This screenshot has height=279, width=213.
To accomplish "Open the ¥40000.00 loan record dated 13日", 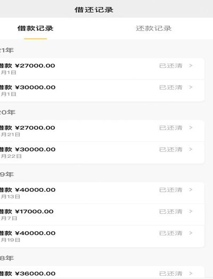I will point(102,193).
